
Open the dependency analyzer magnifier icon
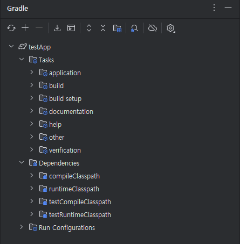(x=134, y=28)
